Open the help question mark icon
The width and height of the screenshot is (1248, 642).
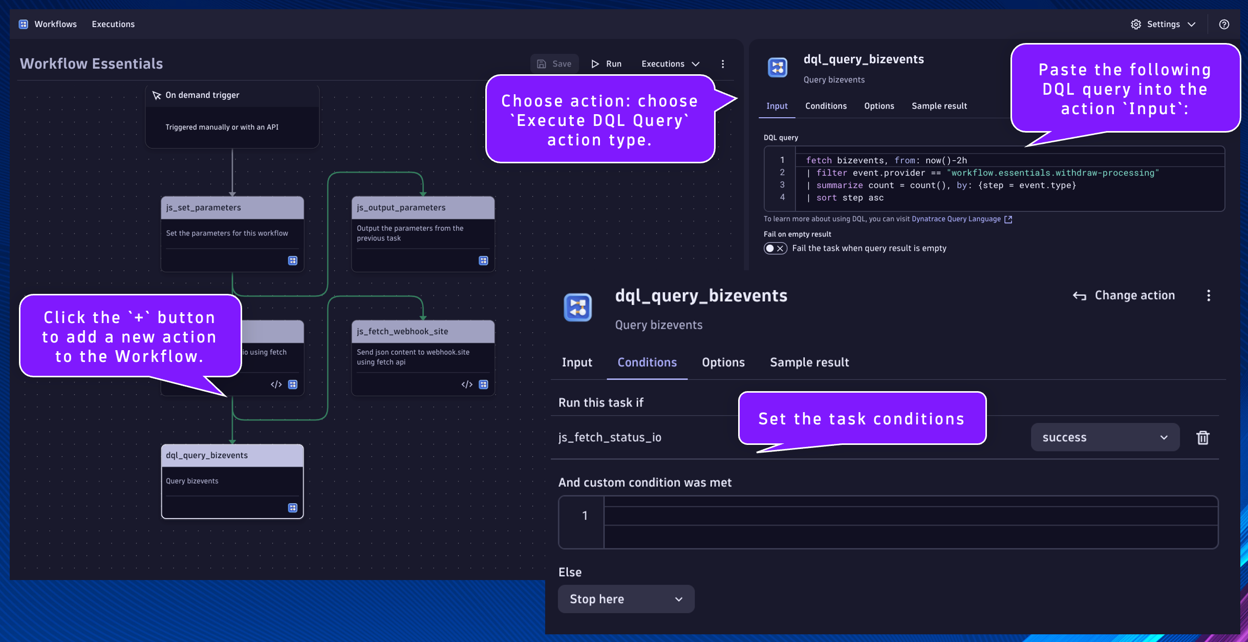coord(1224,24)
